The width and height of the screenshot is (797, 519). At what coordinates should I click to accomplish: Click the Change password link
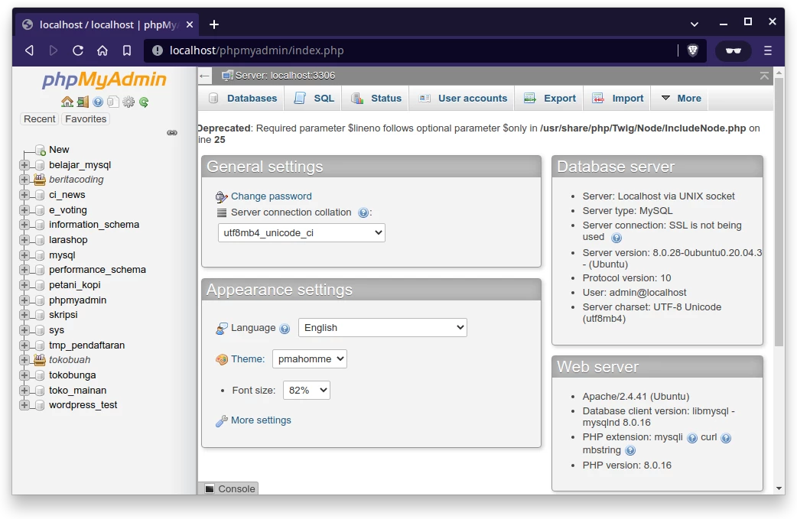[x=271, y=196]
